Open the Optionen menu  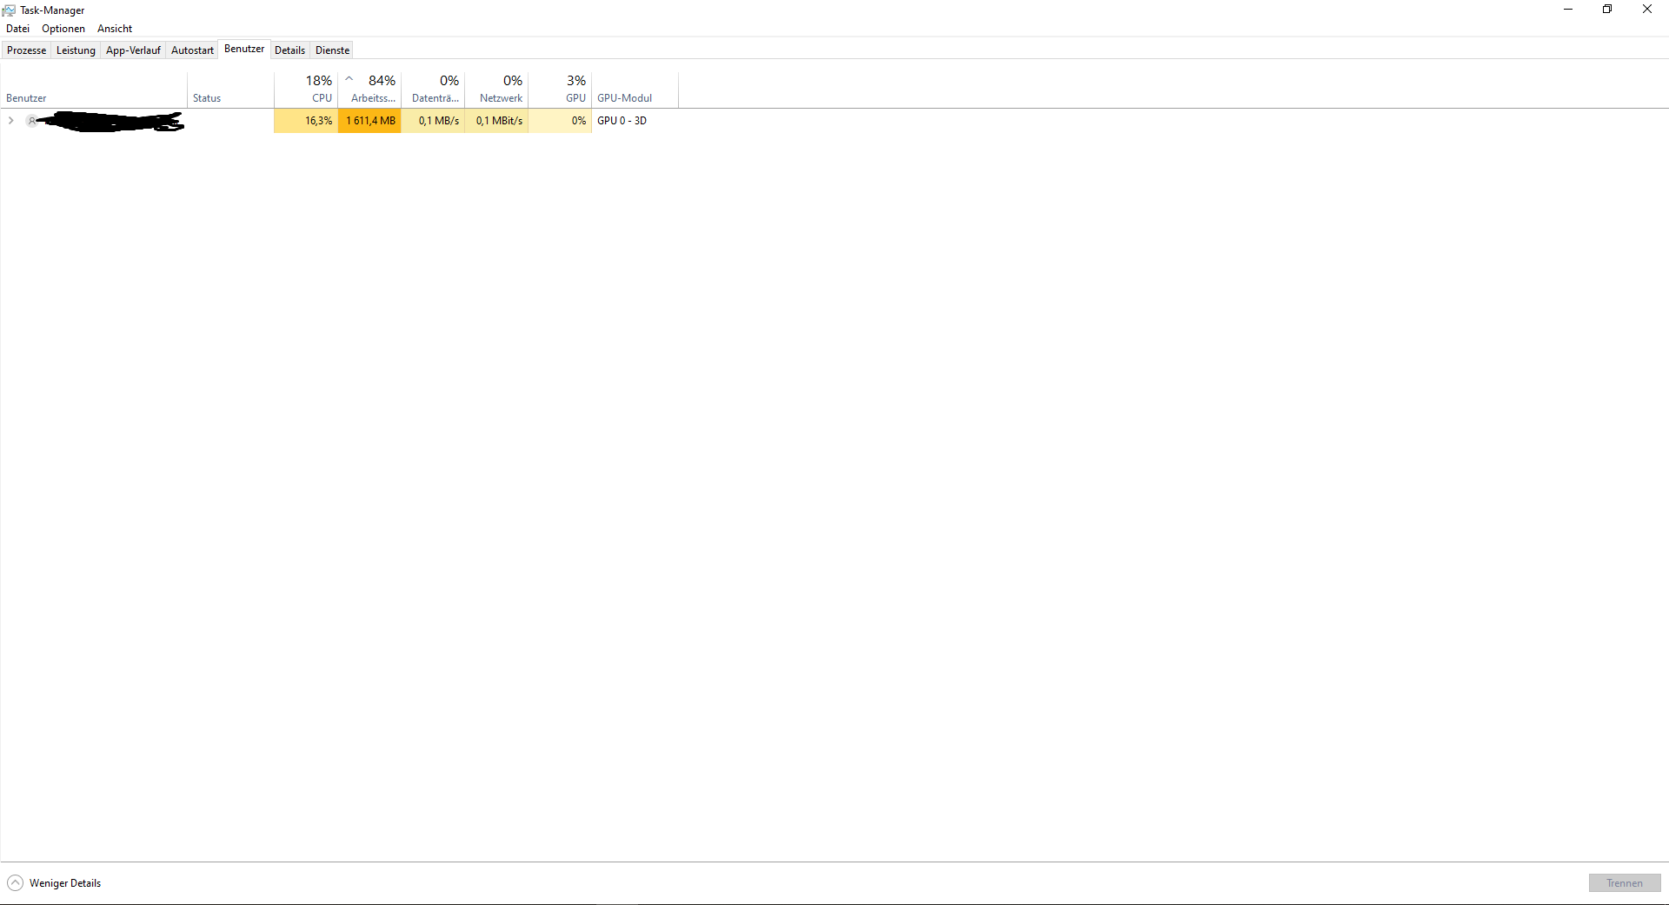pyautogui.click(x=63, y=29)
